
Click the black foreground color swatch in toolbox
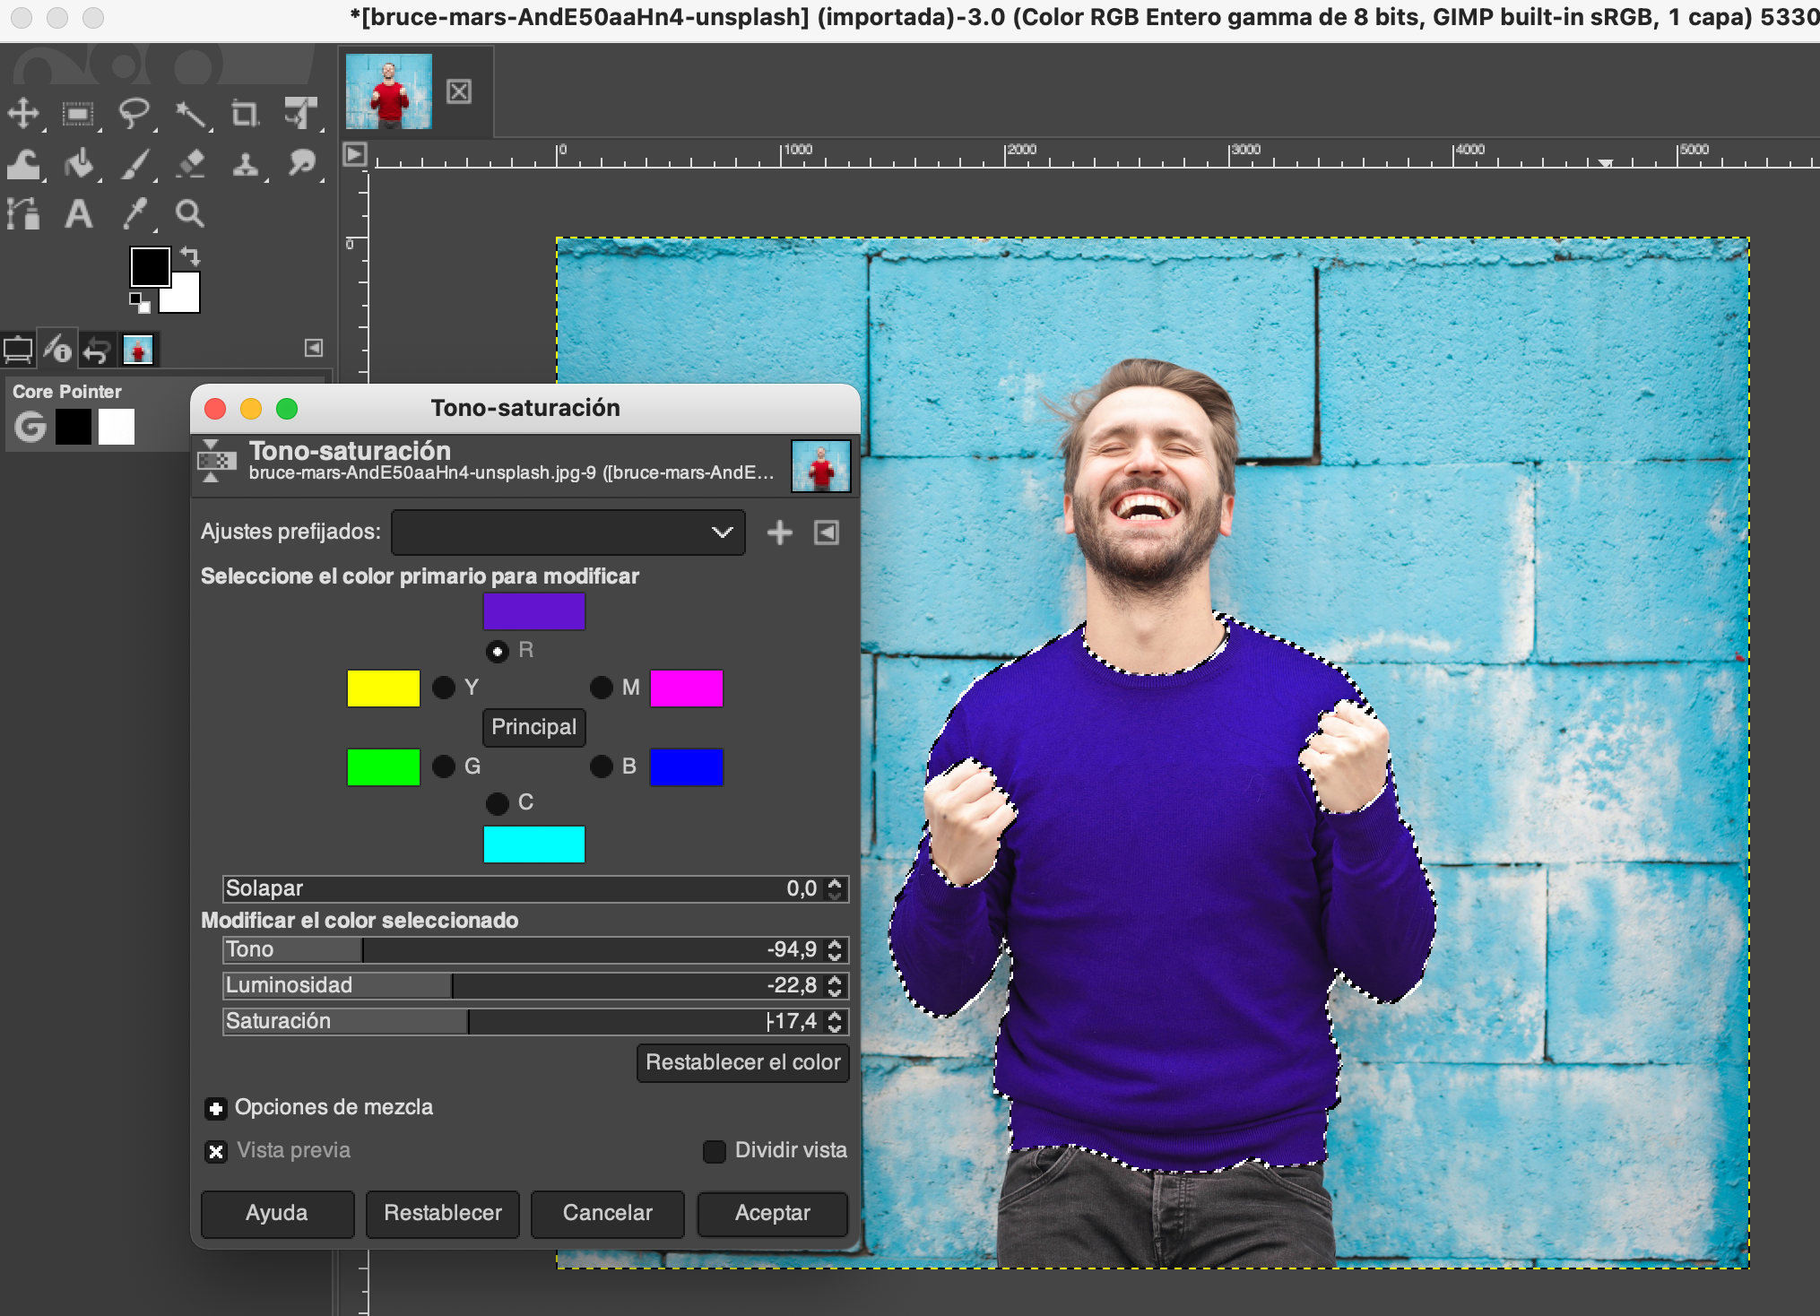pyautogui.click(x=149, y=266)
